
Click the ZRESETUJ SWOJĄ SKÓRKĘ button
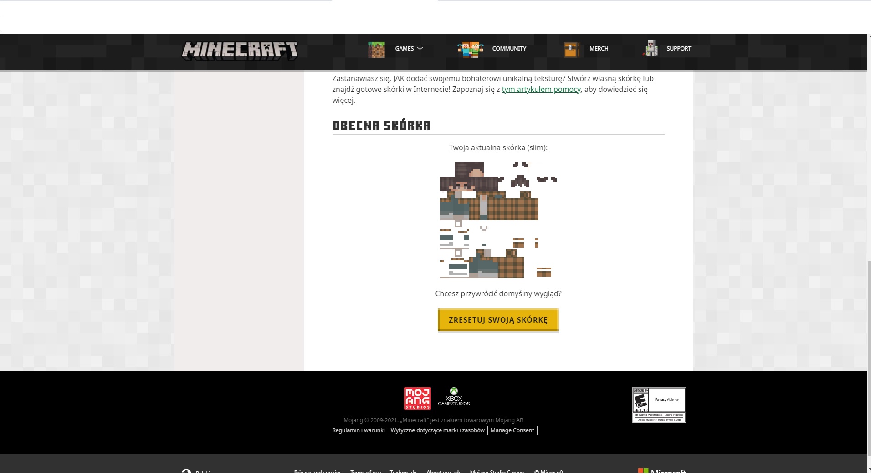498,320
